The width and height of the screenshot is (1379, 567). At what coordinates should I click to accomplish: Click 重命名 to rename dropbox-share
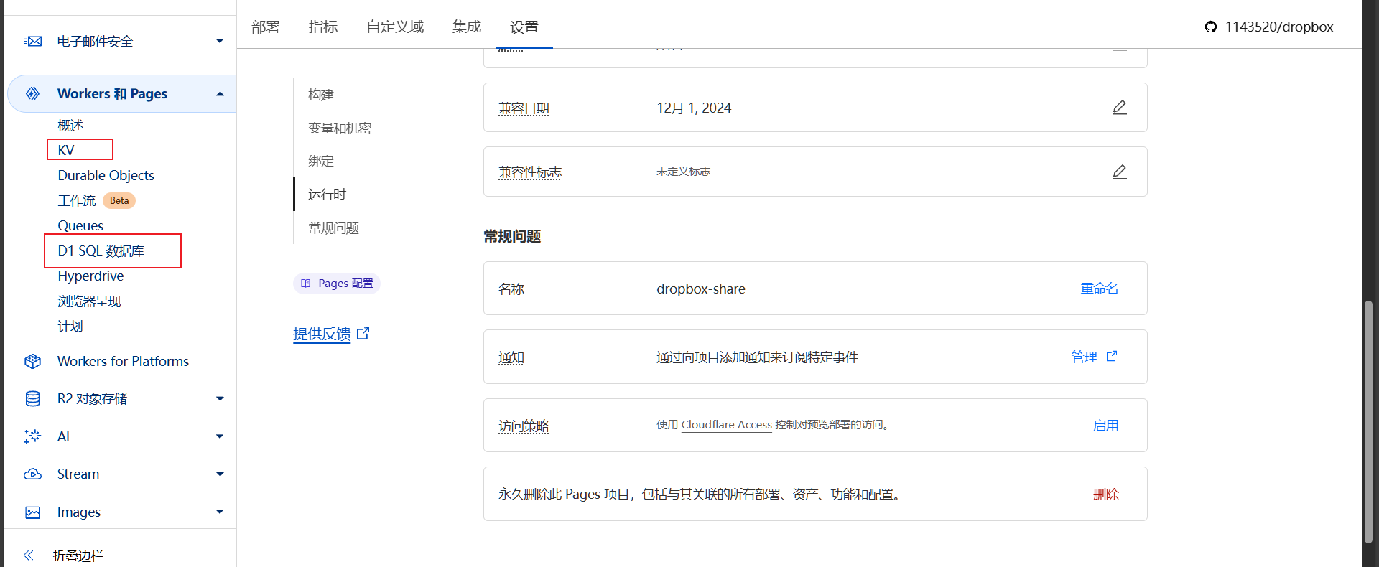tap(1099, 289)
